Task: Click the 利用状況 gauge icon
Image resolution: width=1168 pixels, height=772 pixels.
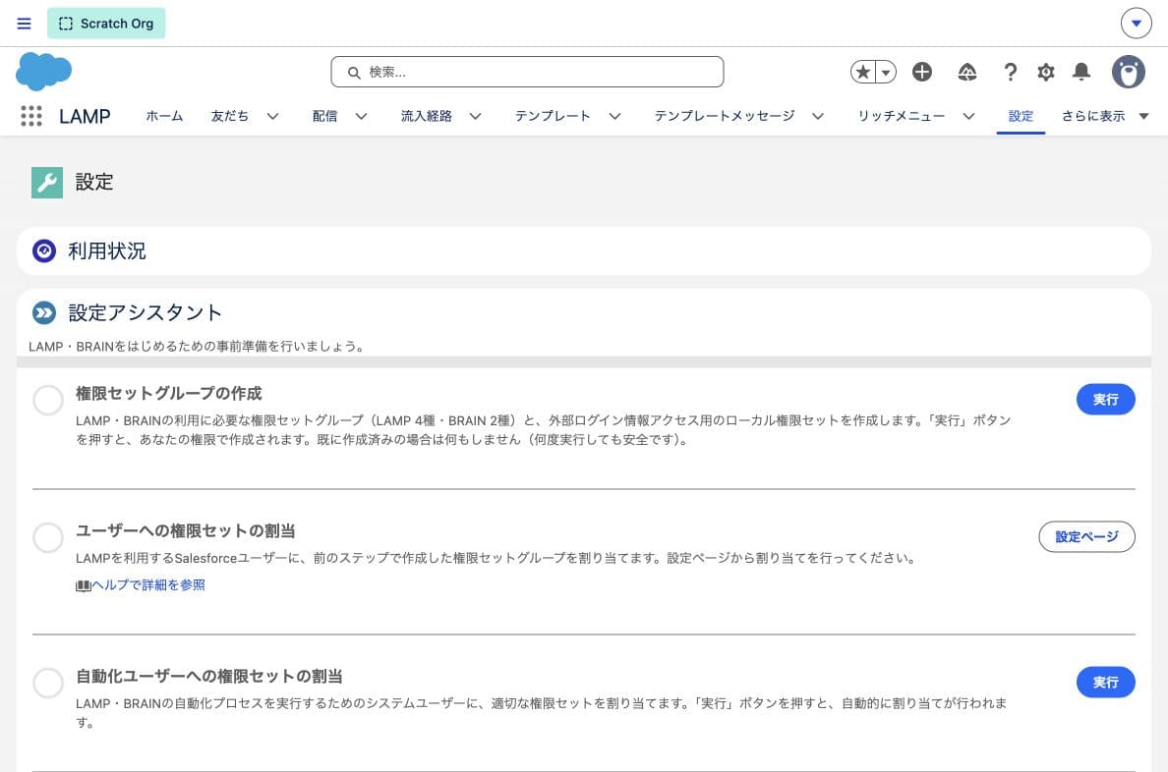Action: pos(44,250)
